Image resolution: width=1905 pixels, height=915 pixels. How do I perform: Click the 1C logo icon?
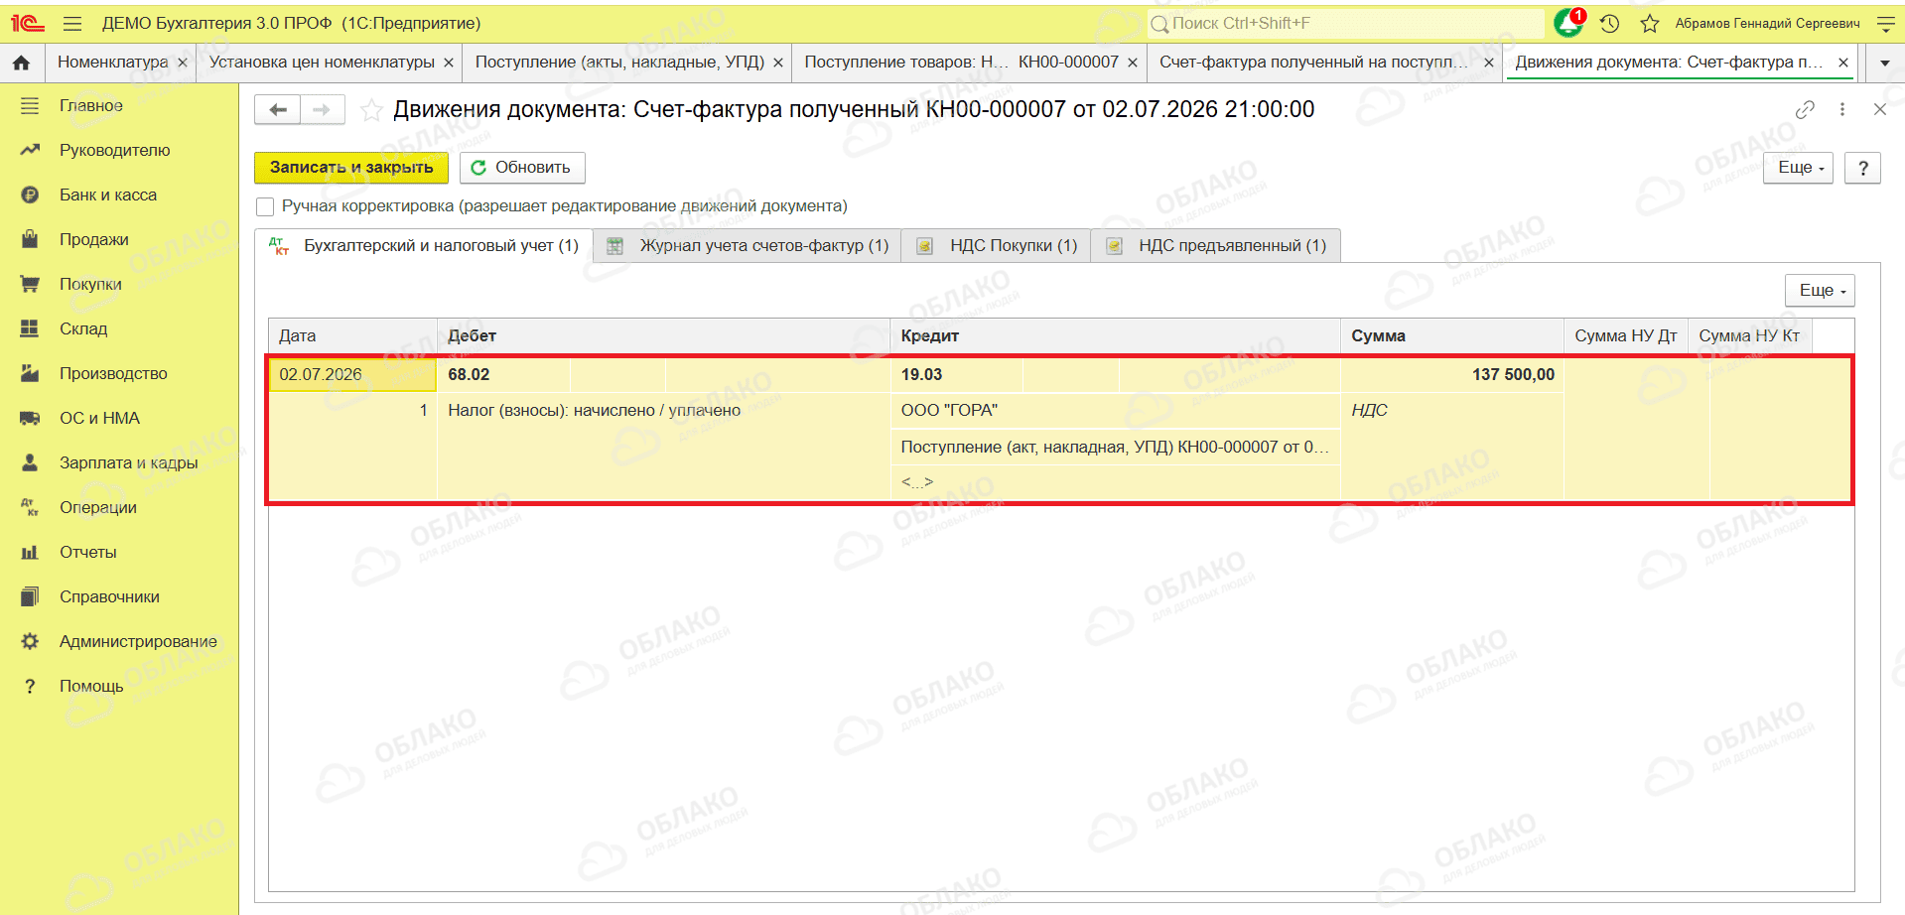tap(28, 23)
